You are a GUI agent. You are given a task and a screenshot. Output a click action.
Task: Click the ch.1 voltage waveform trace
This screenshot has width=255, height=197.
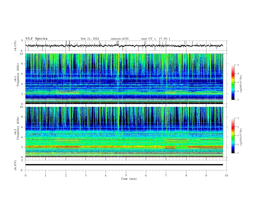(x=124, y=46)
